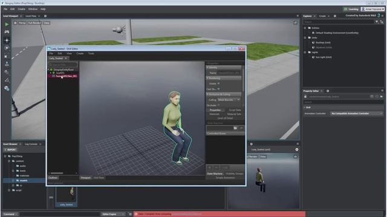Click the maximize viewport icon in Level Viewport corner
The height and width of the screenshot is (217, 387).
pos(296,23)
